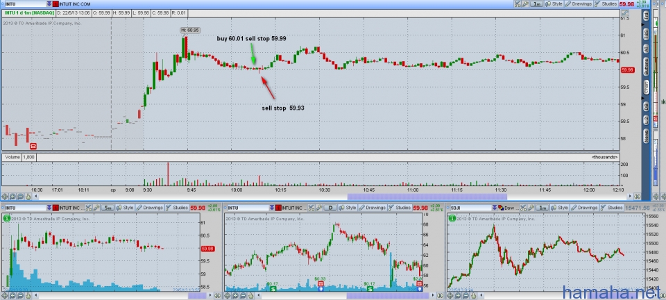The image size is (666, 300).
Task: Open the DB side tab
Action: point(646,107)
